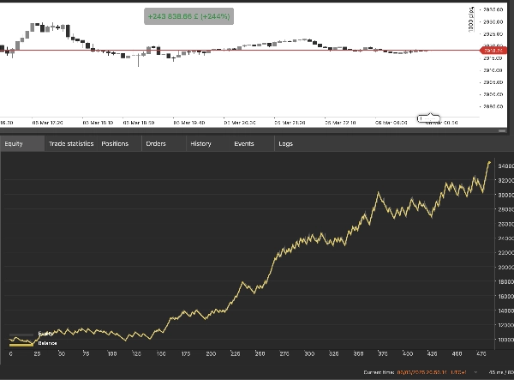Viewport: 514px width, 380px height.
Task: Click the green profit label +243 838.66
Action: pyautogui.click(x=188, y=16)
